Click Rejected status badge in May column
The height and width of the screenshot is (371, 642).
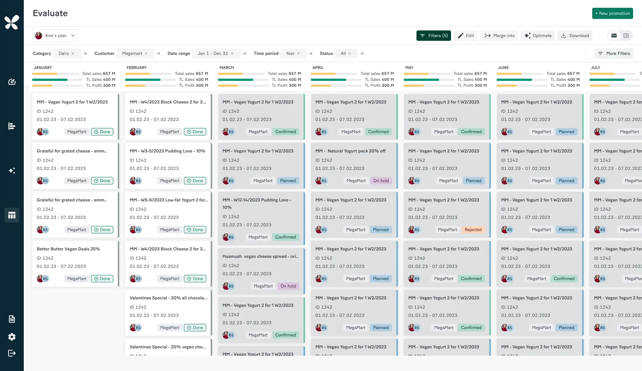[x=473, y=230]
